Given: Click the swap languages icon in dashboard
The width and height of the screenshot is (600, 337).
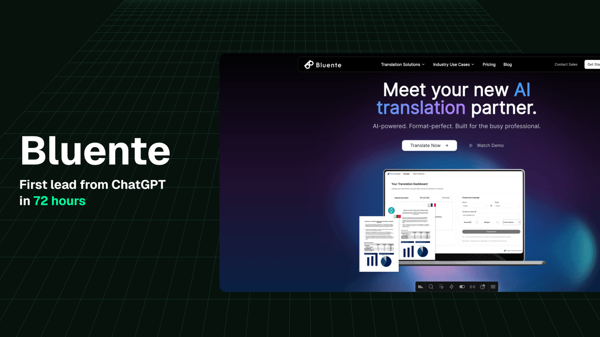Looking at the screenshot, I should point(491,205).
